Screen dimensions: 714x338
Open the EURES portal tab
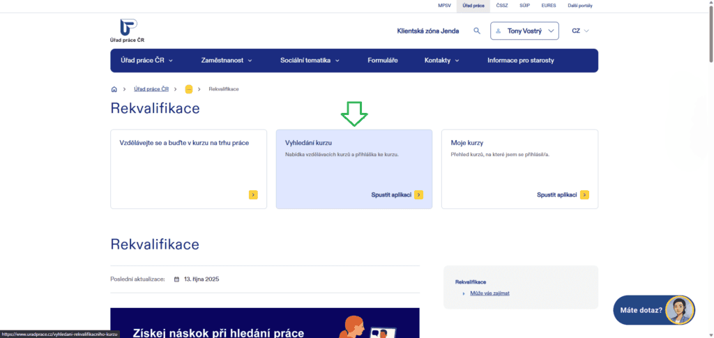point(548,6)
